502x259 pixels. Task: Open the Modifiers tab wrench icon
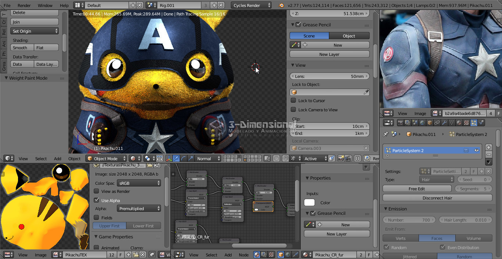[445, 123]
